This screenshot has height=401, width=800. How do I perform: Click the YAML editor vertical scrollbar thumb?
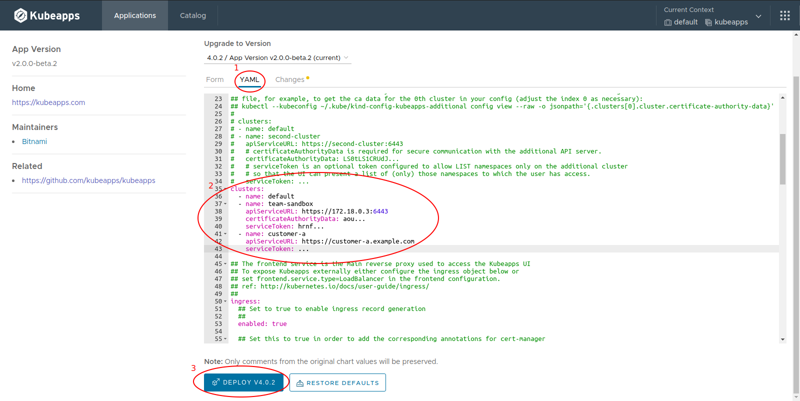point(782,159)
